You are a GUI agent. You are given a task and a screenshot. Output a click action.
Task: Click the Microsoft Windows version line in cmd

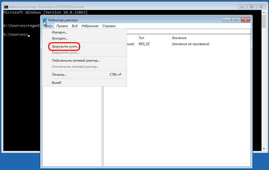pos(45,12)
